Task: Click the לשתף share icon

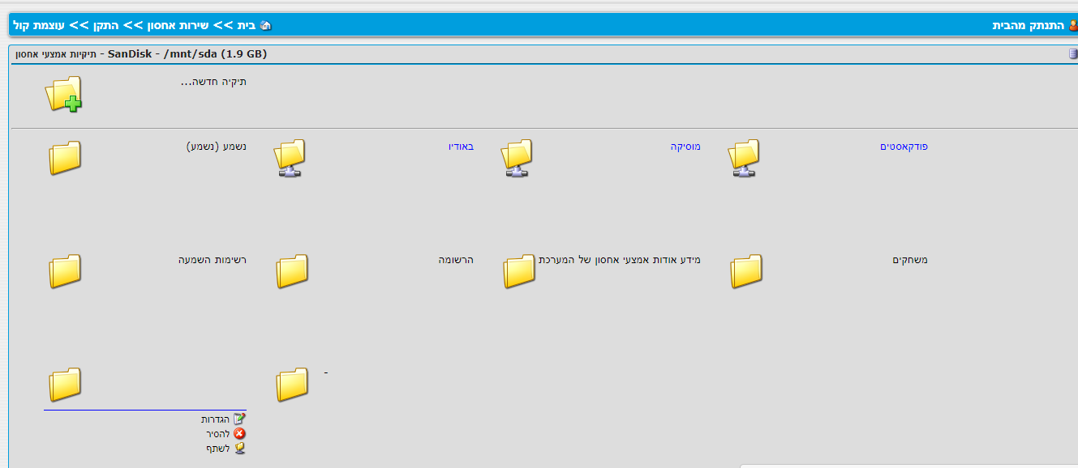Action: [239, 448]
